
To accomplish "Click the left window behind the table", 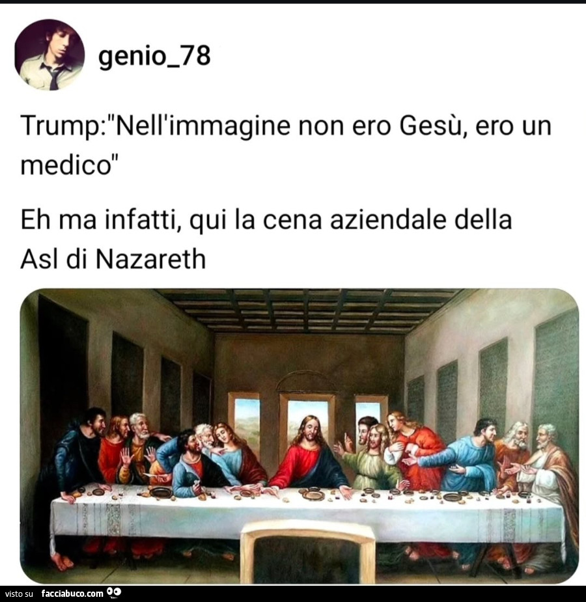I will (x=244, y=417).
